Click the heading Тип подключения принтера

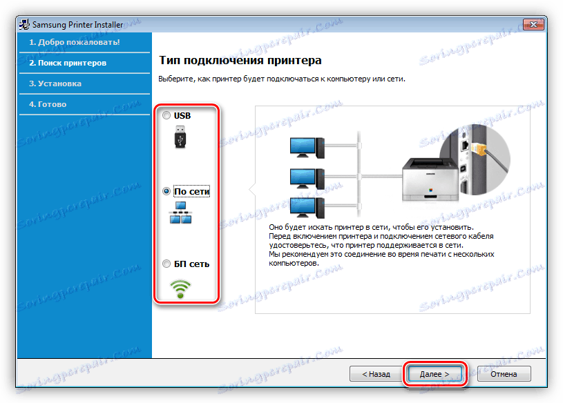coord(240,60)
